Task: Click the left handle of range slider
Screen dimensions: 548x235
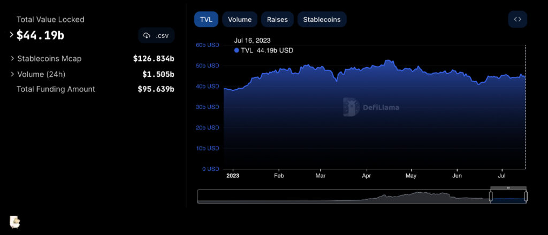Action: 491,197
